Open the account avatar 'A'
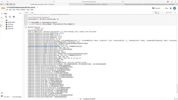 tap(174, 8)
